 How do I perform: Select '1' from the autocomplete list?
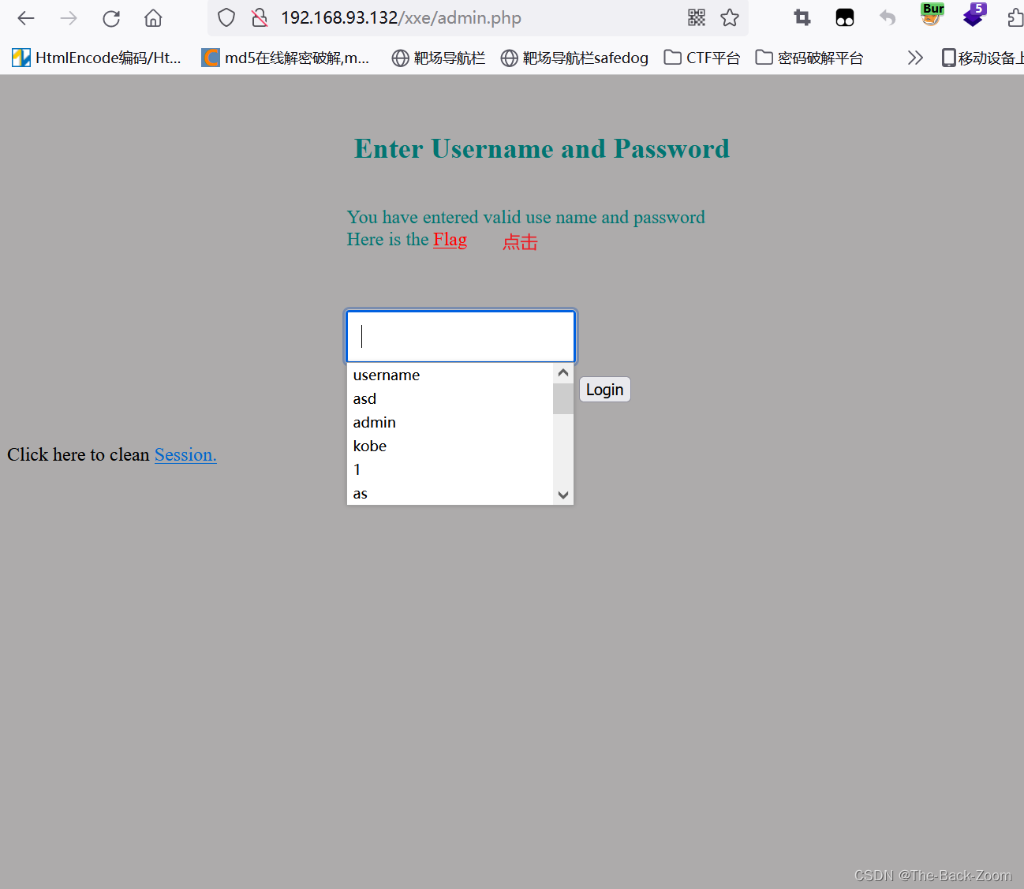(450, 469)
